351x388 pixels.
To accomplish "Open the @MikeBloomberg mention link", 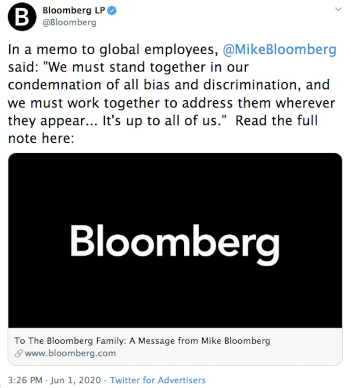I will pyautogui.click(x=279, y=49).
